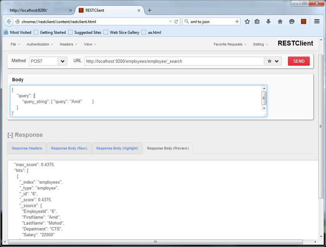Click the "Salary": "22000" line
This screenshot has width=326, height=247.
(38, 235)
